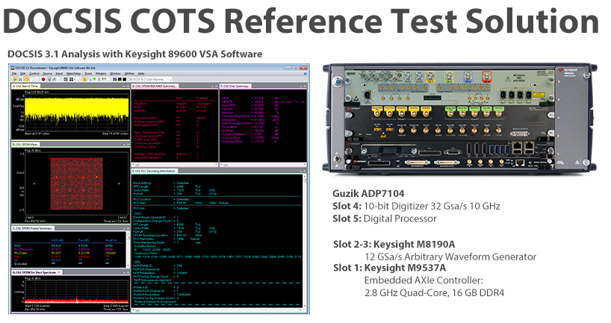Click the 'Keysight M9537A' slot text

tap(405, 268)
